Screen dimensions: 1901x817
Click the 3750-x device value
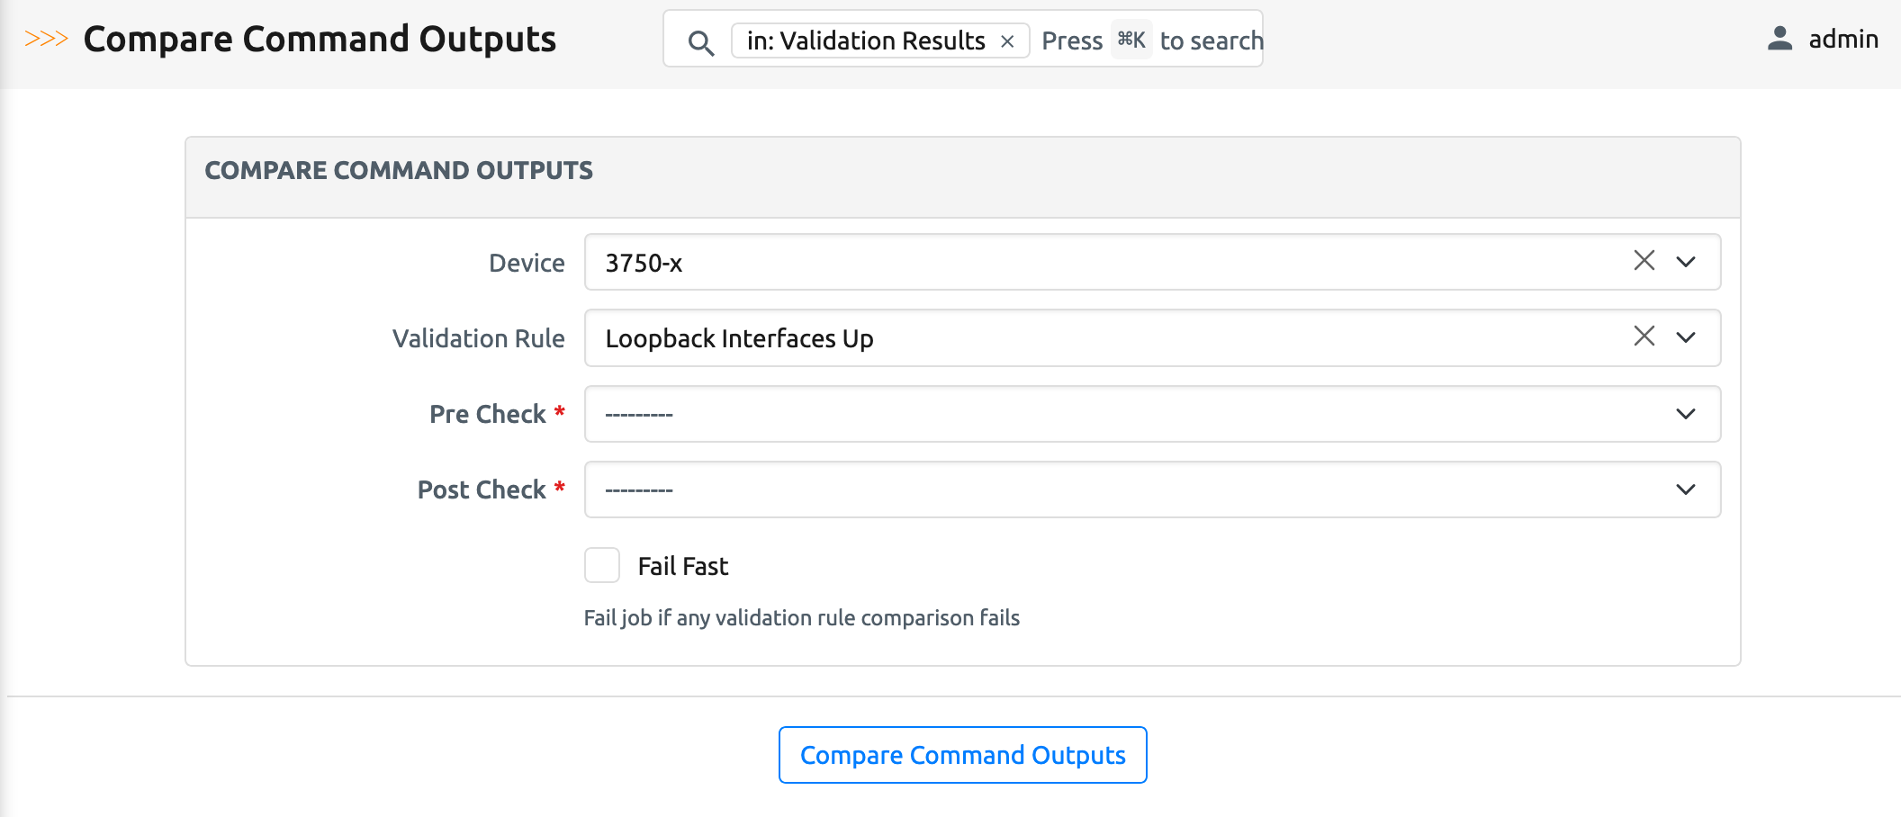click(644, 263)
